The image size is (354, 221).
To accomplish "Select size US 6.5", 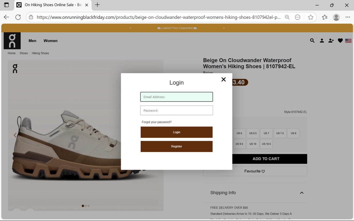I will coord(253,133).
